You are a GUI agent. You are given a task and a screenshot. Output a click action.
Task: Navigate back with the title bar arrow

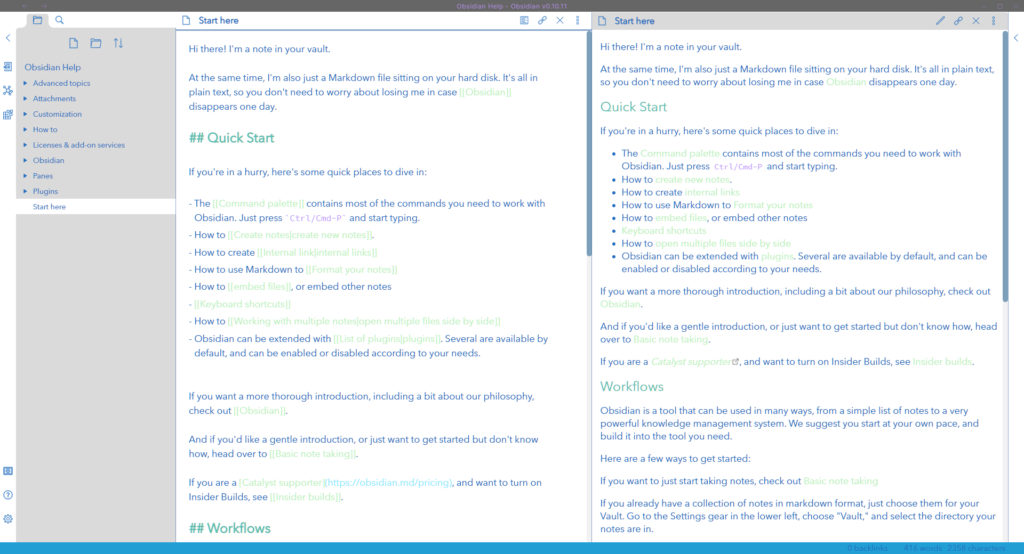pyautogui.click(x=25, y=6)
